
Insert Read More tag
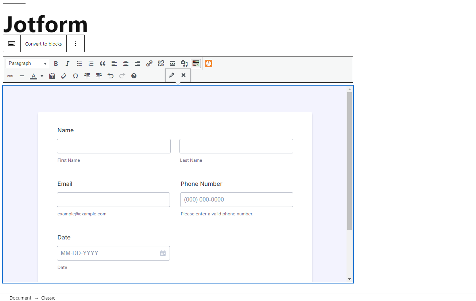173,63
